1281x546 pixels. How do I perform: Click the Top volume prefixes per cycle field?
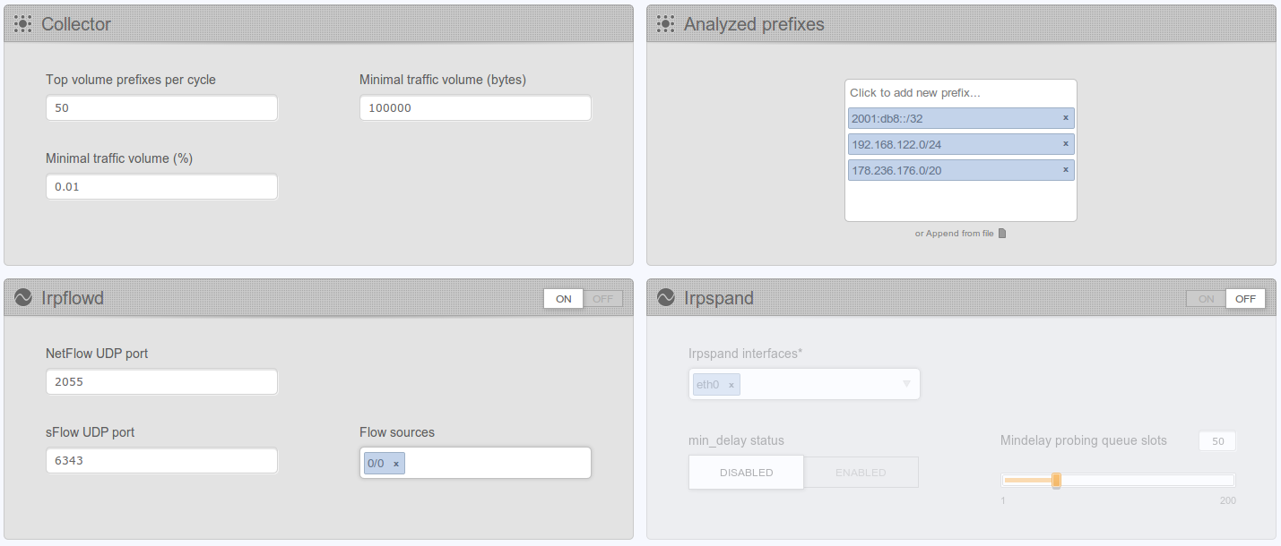coord(161,108)
